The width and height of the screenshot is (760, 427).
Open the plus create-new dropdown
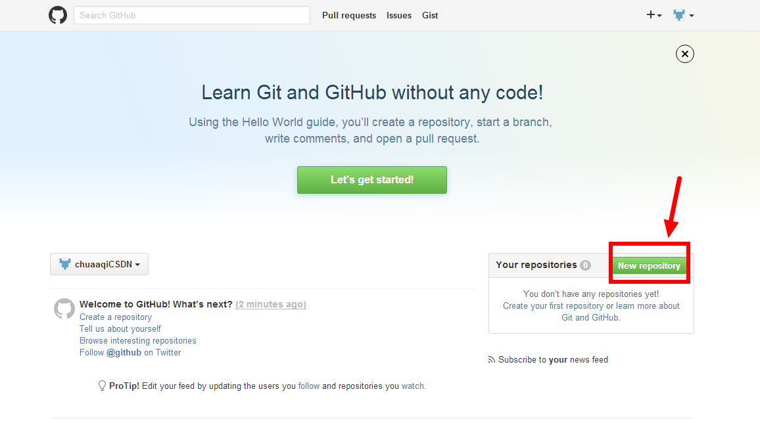point(654,15)
